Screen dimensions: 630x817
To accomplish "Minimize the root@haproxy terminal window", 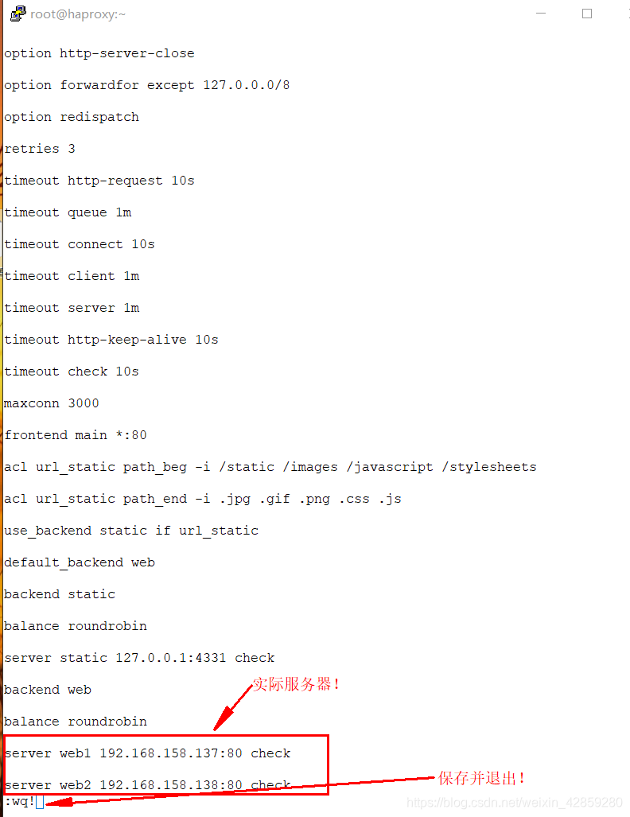I will point(541,14).
